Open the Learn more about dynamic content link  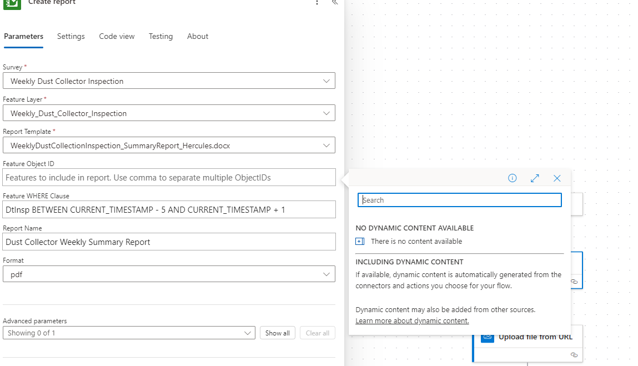click(x=411, y=320)
